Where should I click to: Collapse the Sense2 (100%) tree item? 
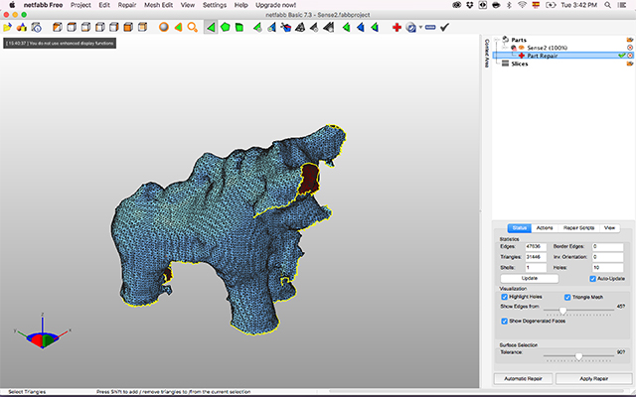[x=505, y=47]
